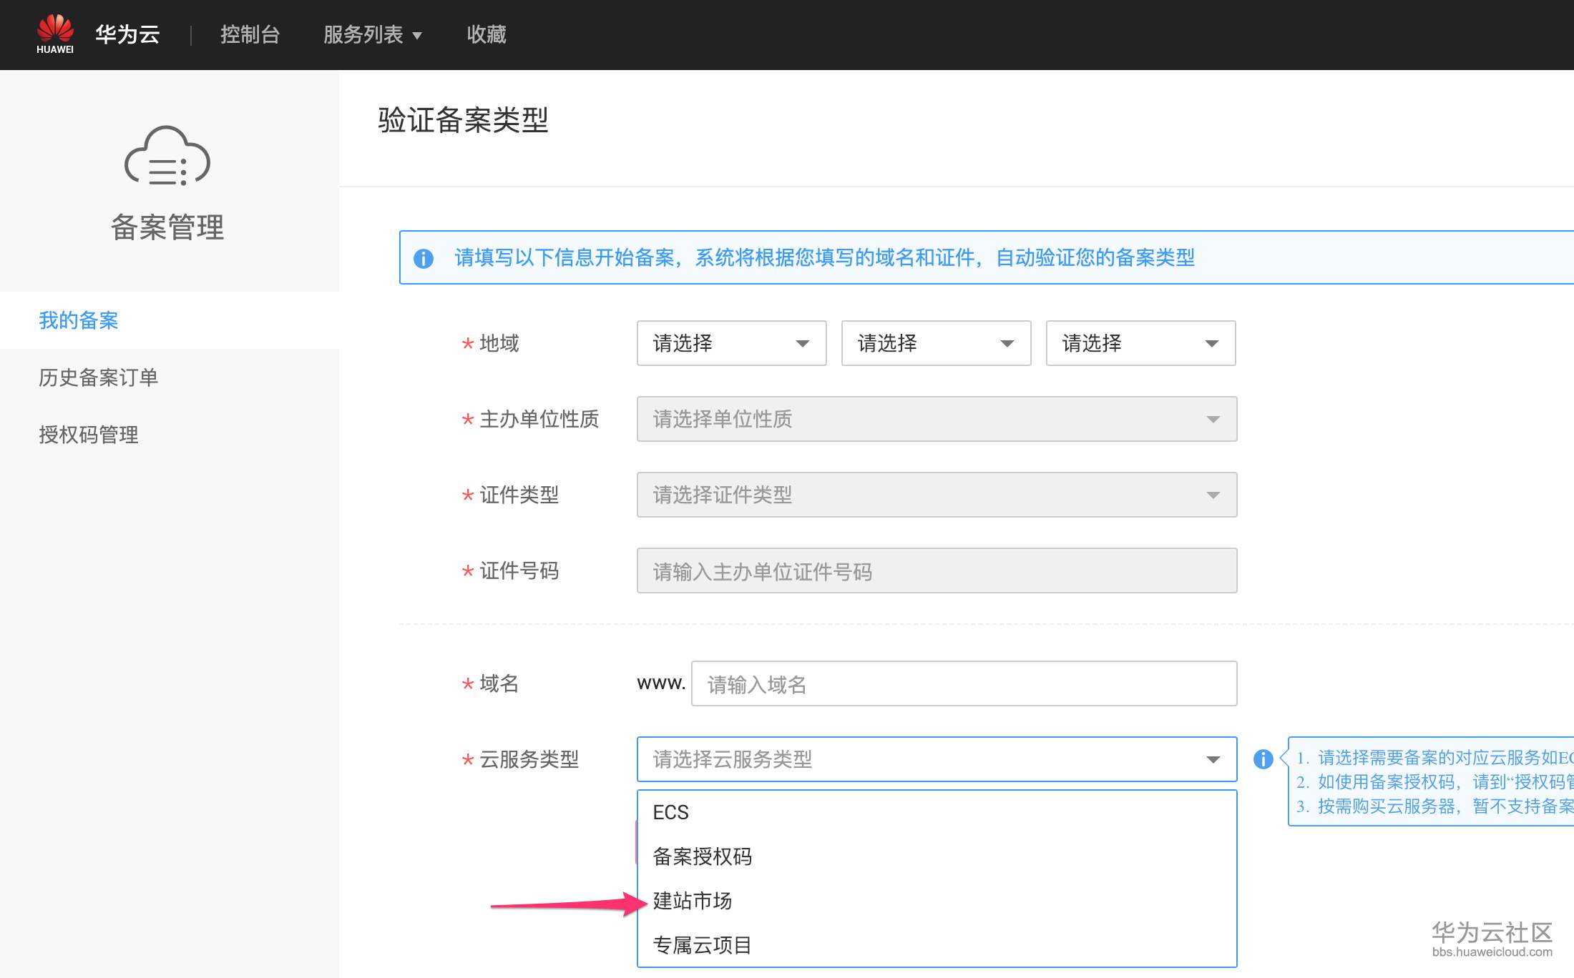The image size is (1574, 978).
Task: Choose 建站市场 from the list
Action: pos(693,901)
